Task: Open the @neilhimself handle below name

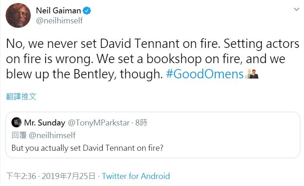Action: pos(59,20)
